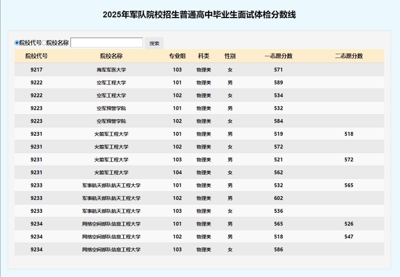
Task: Click first-choice score 562
Action: pos(278,172)
